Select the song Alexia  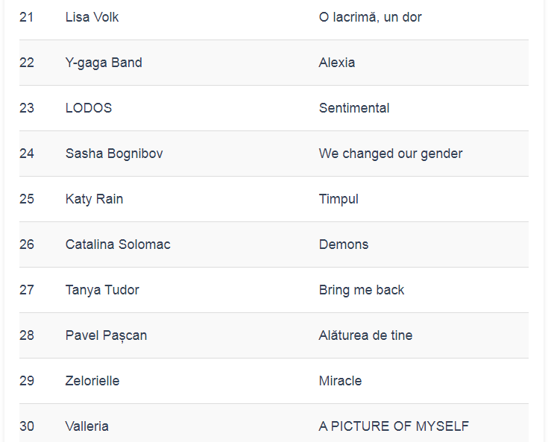[337, 63]
